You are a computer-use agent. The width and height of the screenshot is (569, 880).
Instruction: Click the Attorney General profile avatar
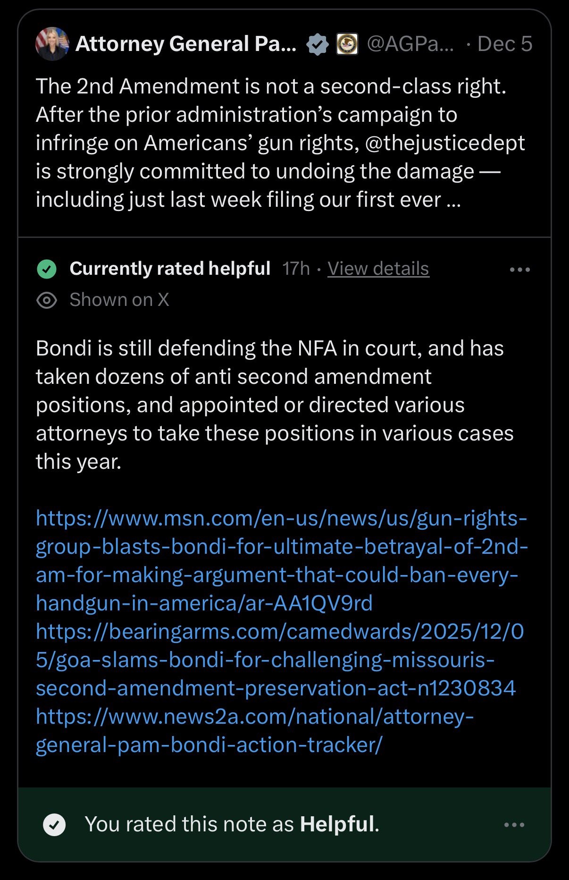coord(52,44)
